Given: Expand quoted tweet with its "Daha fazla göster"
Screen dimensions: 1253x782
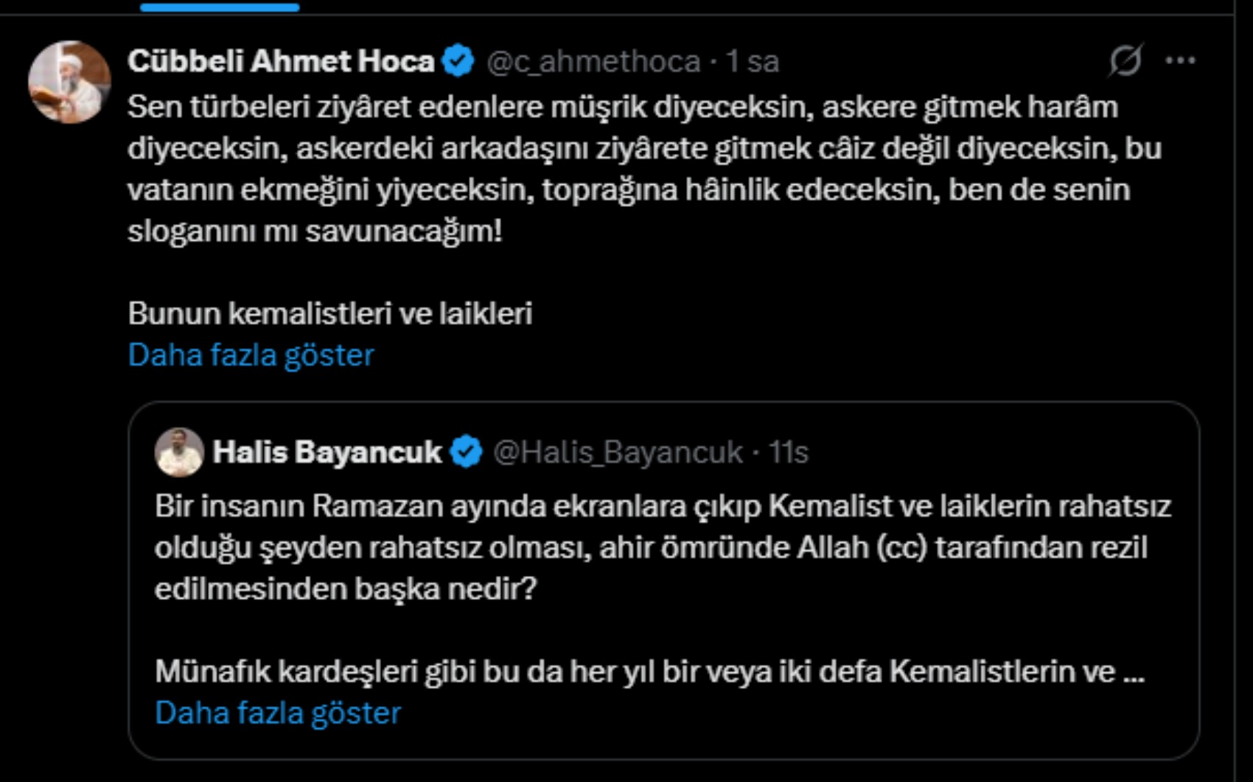Looking at the screenshot, I should [x=278, y=713].
